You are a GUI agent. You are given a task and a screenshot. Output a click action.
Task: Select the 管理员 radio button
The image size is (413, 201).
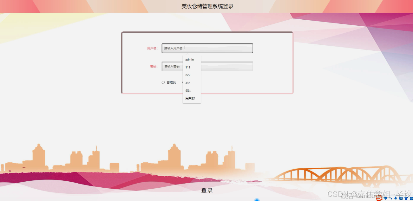pyautogui.click(x=163, y=82)
